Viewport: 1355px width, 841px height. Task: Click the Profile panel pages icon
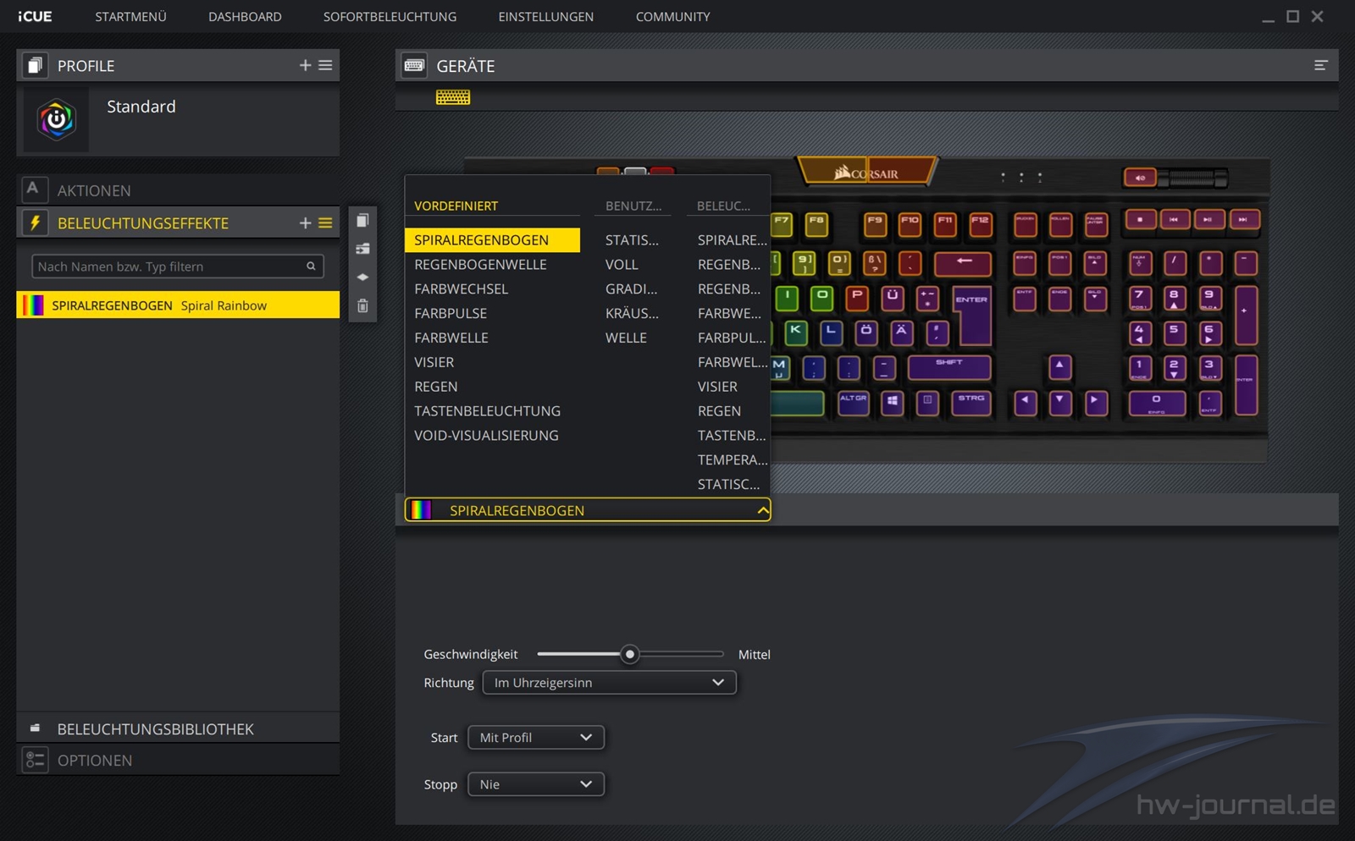pos(35,65)
